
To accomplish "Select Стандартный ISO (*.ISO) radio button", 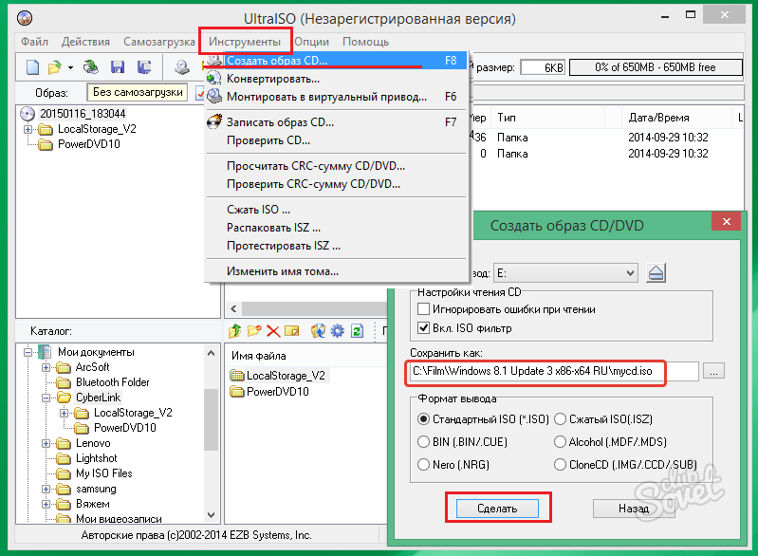I will tap(423, 419).
